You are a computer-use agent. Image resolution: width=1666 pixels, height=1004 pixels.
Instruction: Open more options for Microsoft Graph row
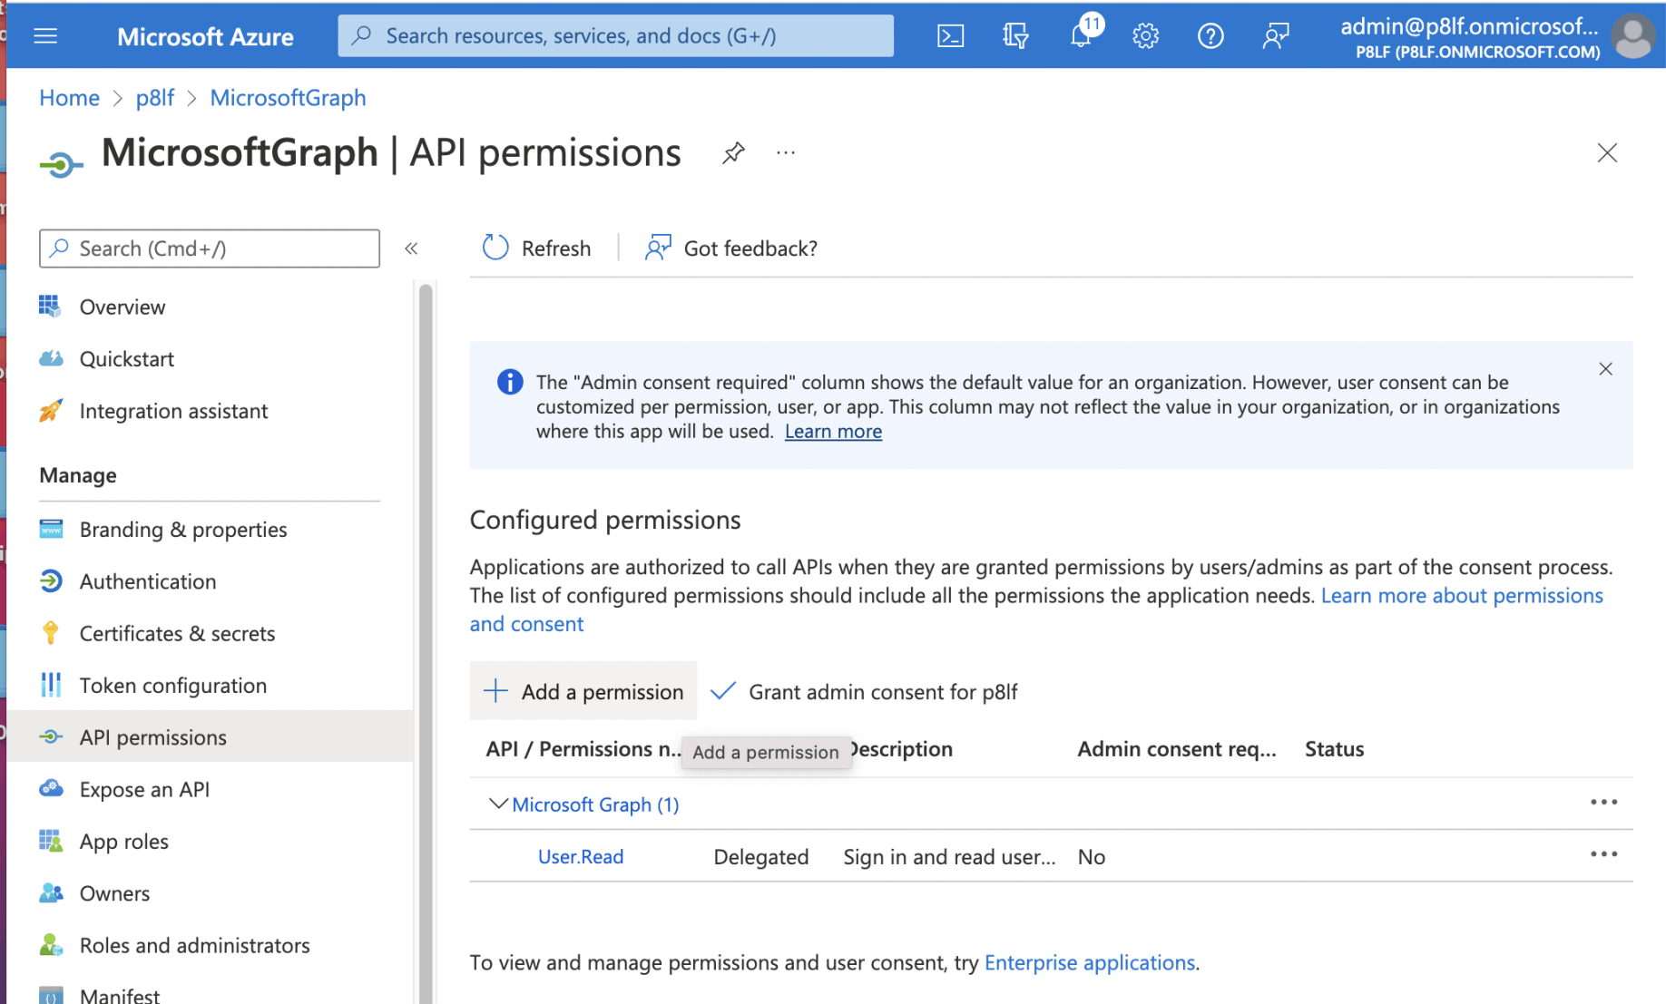pyautogui.click(x=1603, y=803)
